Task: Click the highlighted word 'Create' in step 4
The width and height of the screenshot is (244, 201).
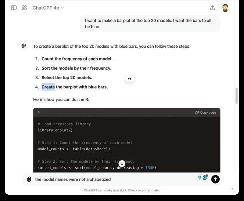Action: [x=48, y=87]
